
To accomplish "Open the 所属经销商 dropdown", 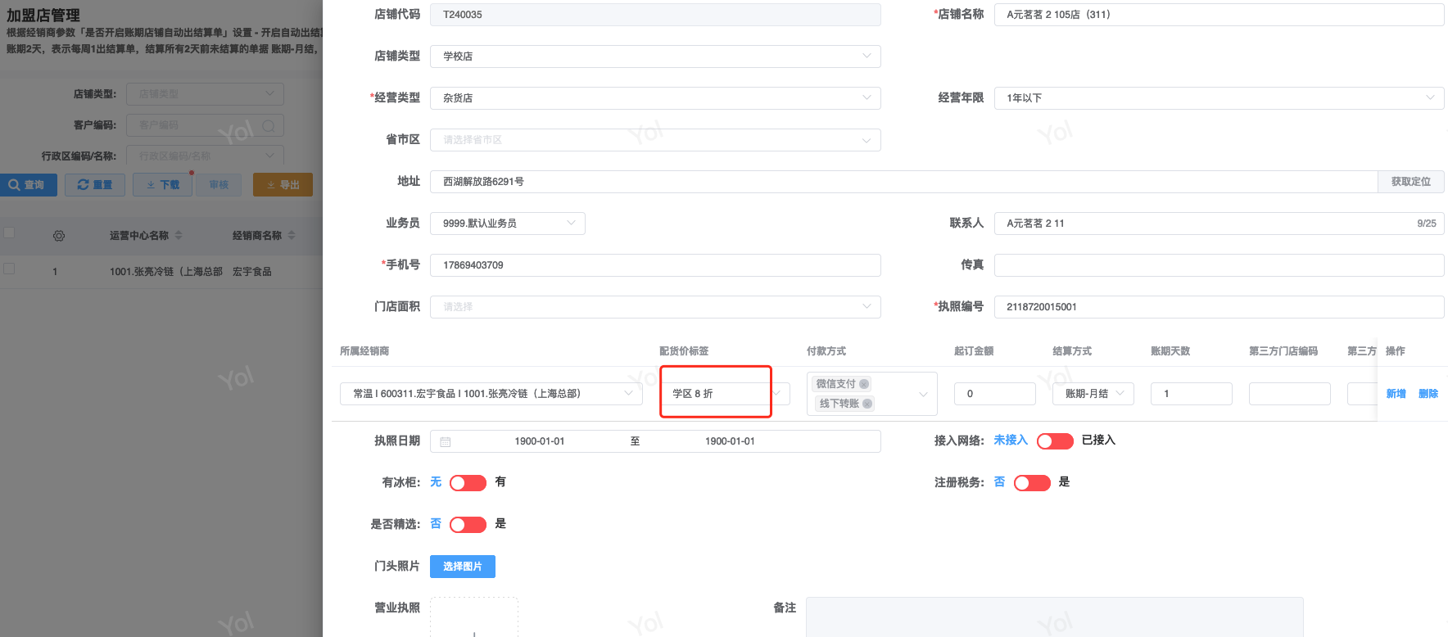I will [491, 394].
